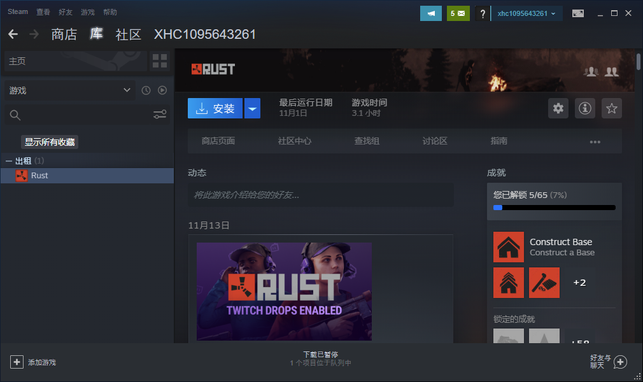Open the install options arrow dropdown
This screenshot has height=382, width=643.
pos(252,108)
